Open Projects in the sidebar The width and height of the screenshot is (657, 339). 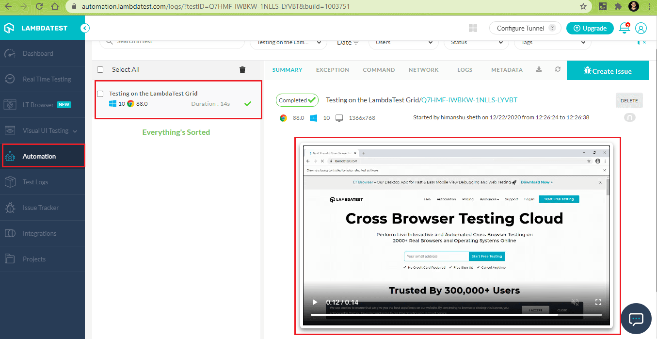(42, 259)
